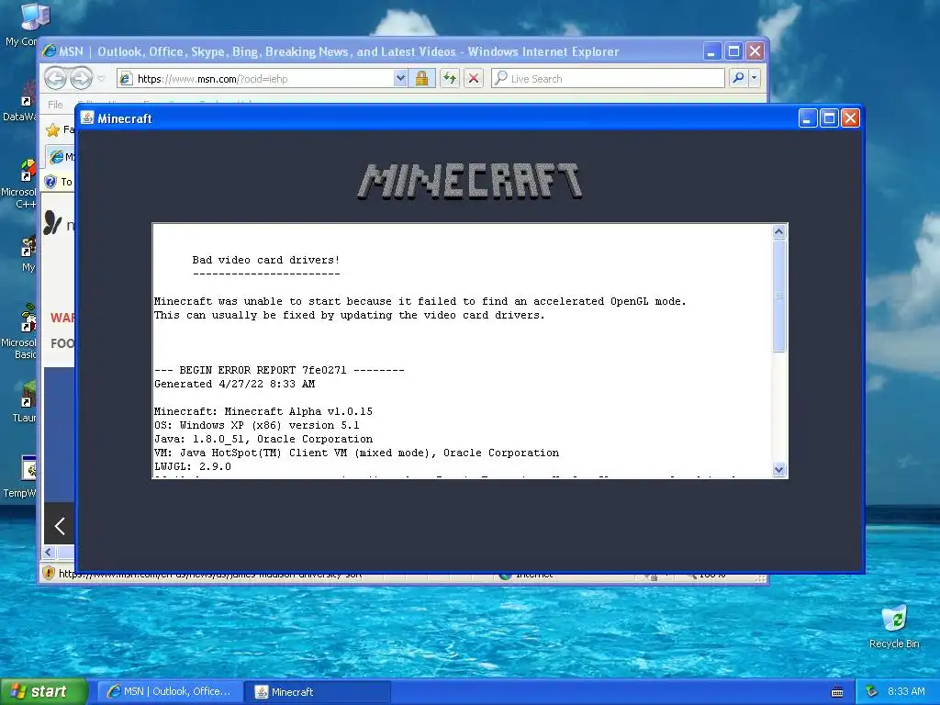Click the 'BEGIN ERROR REPORT 7fe0271' line
Screen dimensions: 940x705
[x=279, y=370]
